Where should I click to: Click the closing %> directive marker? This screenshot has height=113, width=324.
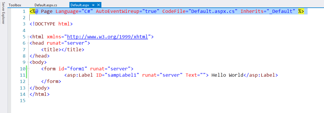point(301,11)
